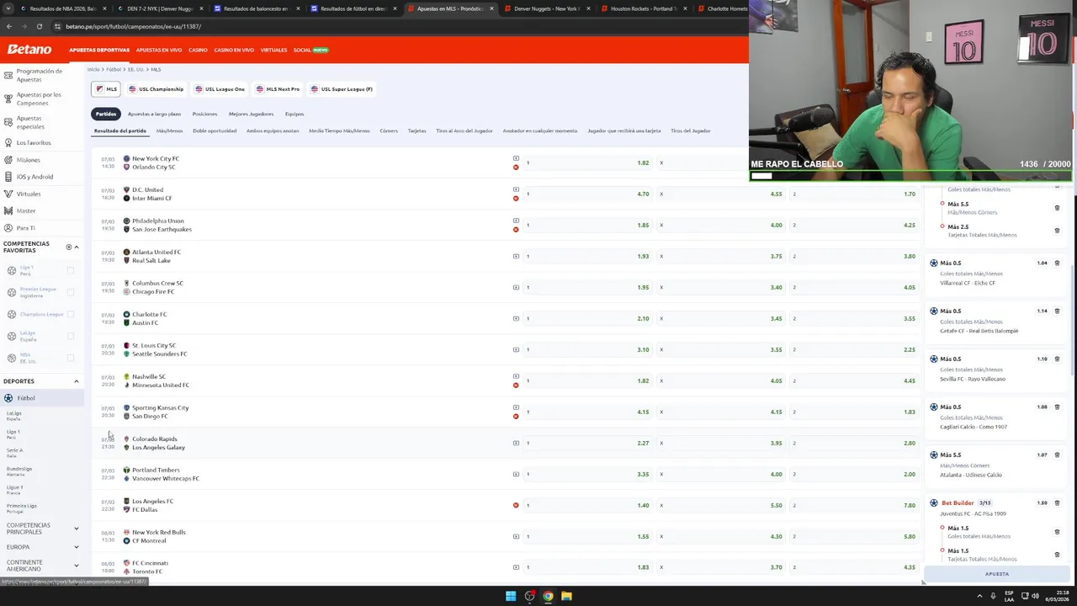
Task: Check NBA EE. UU. favorite checkbox
Action: point(71,358)
